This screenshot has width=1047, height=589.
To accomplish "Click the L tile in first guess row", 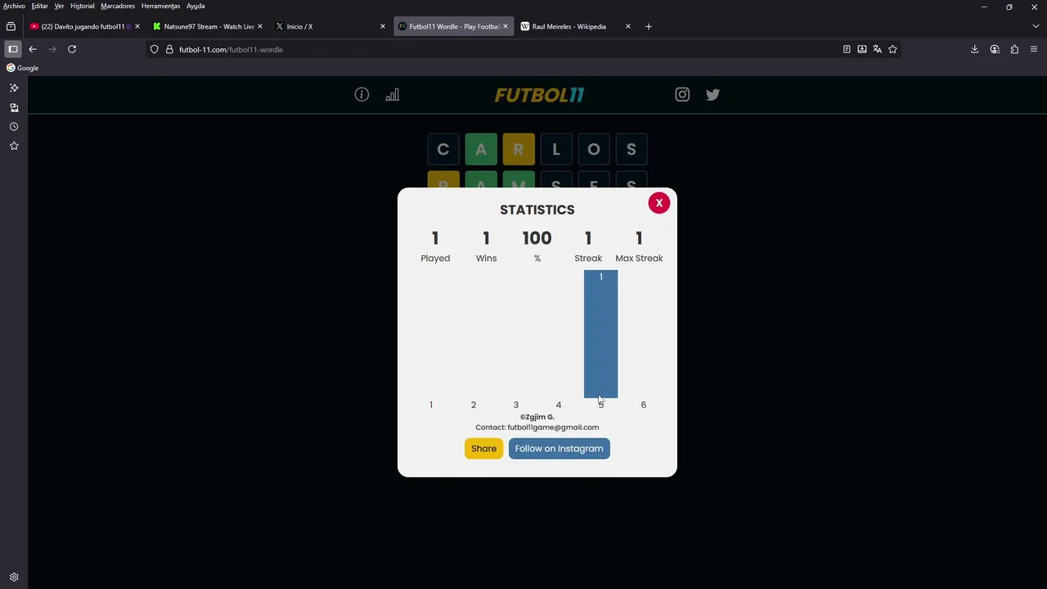I will coord(556,150).
